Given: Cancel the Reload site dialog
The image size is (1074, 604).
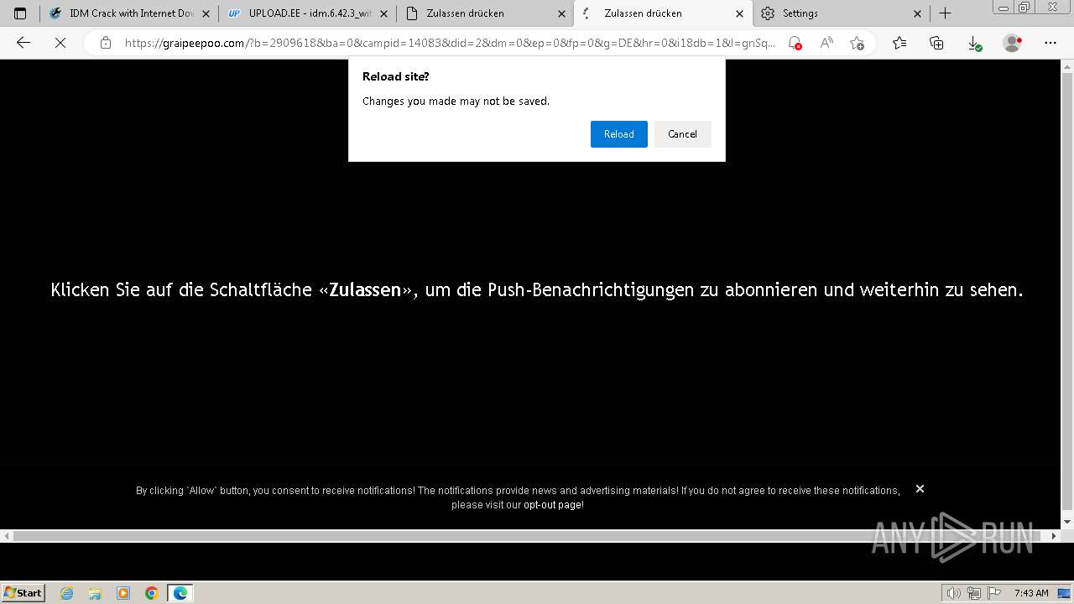Looking at the screenshot, I should click(x=682, y=134).
